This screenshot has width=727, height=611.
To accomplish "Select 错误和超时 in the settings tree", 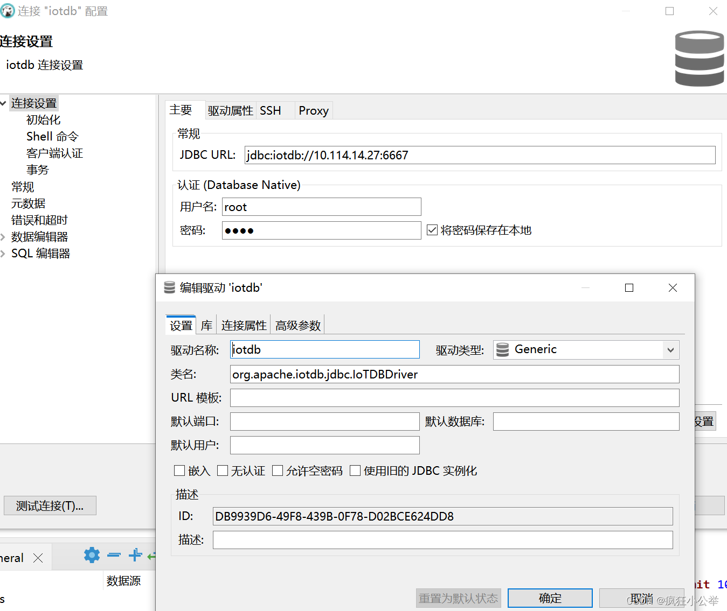I will [x=39, y=220].
